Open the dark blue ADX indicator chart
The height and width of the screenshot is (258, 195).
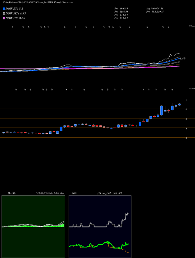click(x=100, y=227)
